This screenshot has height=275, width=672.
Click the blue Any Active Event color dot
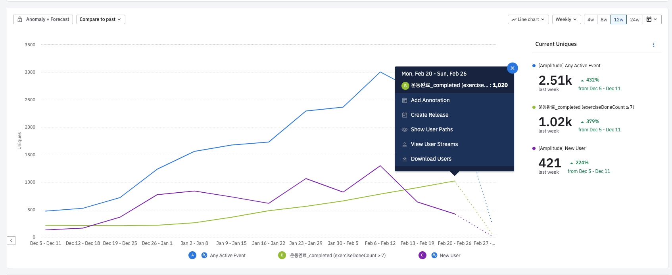(x=534, y=66)
